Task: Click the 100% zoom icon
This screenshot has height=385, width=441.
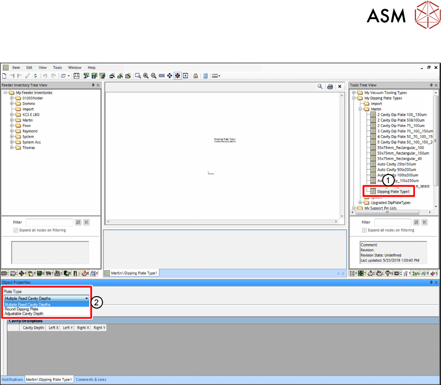Action: [x=162, y=76]
